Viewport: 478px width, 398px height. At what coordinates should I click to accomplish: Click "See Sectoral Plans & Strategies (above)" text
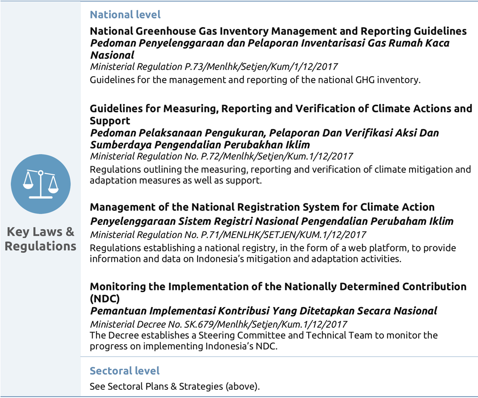[174, 386]
